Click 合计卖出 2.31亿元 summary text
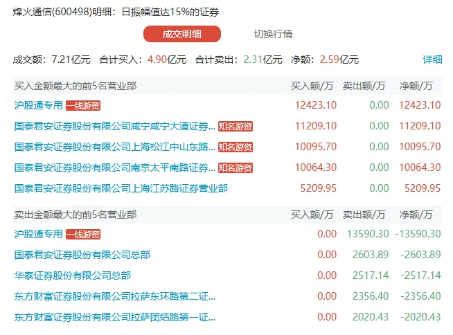 click(x=239, y=60)
